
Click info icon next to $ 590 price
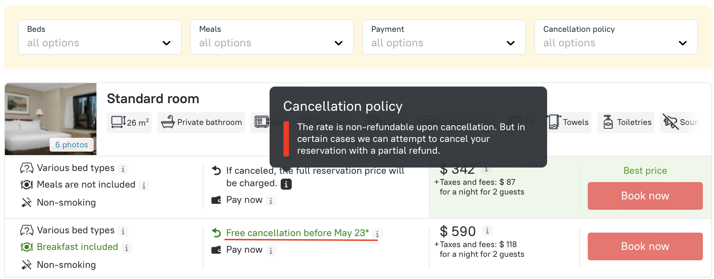[487, 231]
